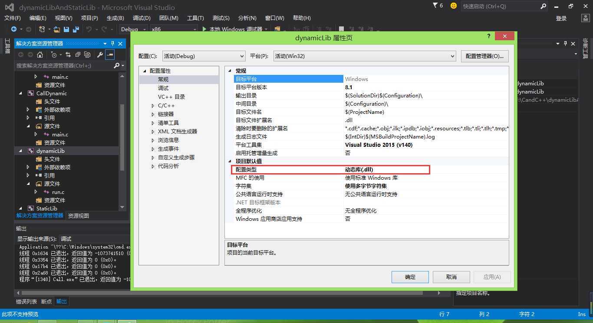Click the 取消 button
This screenshot has width=593, height=323.
tap(451, 277)
